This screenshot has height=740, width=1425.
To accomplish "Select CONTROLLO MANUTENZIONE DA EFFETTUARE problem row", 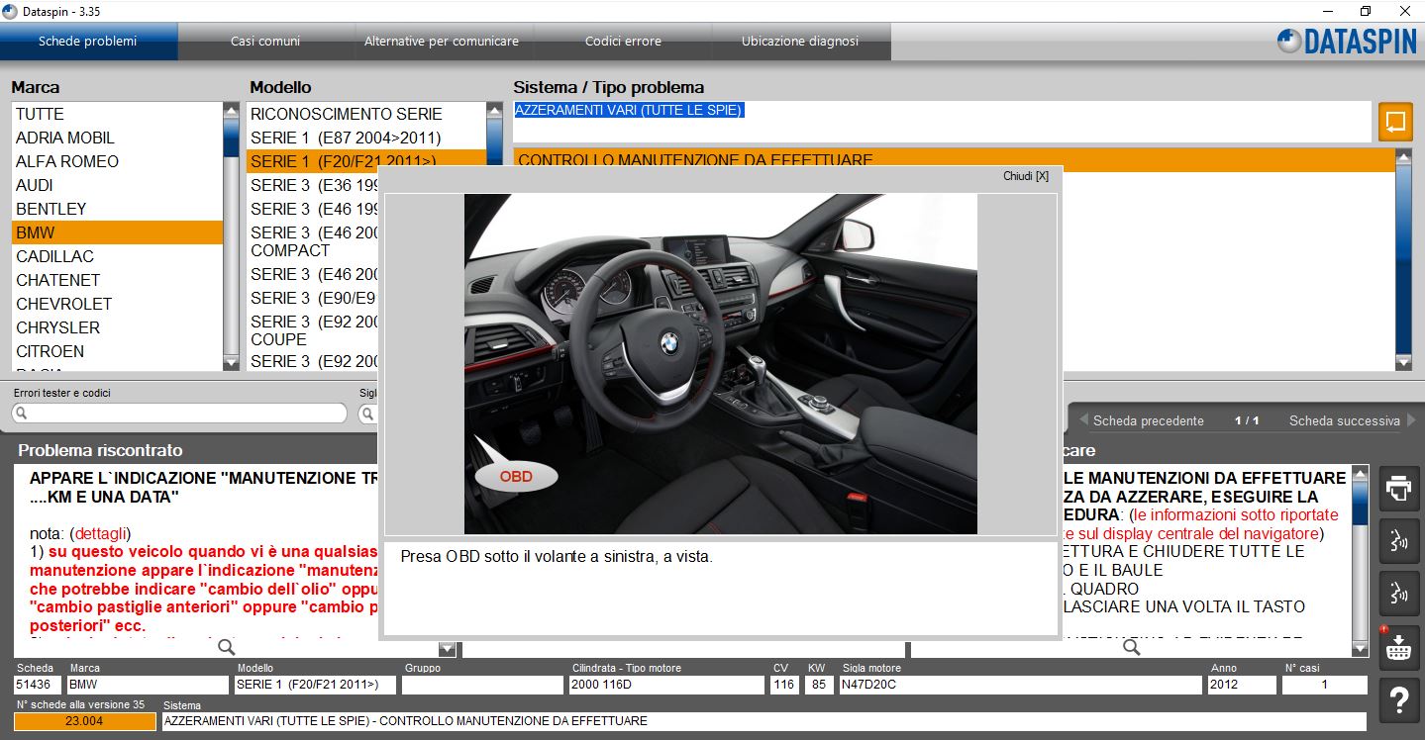I will pyautogui.click(x=953, y=160).
